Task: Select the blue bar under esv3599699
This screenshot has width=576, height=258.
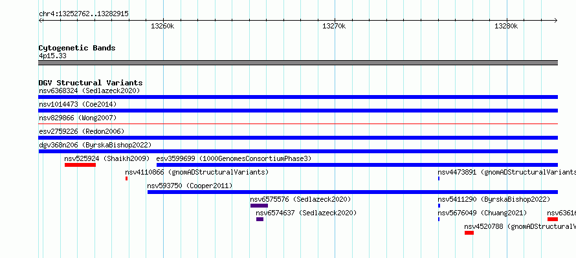Action: coord(357,165)
